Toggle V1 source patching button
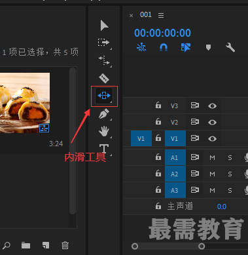Image resolution: width=248 pixels, height=255 pixels. coord(141,138)
